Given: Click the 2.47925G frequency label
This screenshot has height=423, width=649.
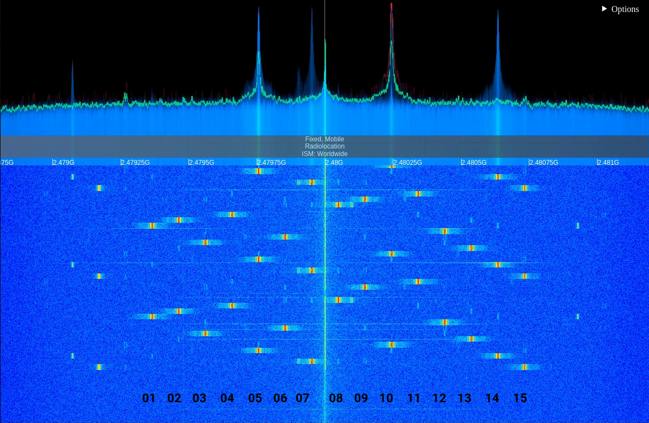Looking at the screenshot, I should click(x=135, y=163).
